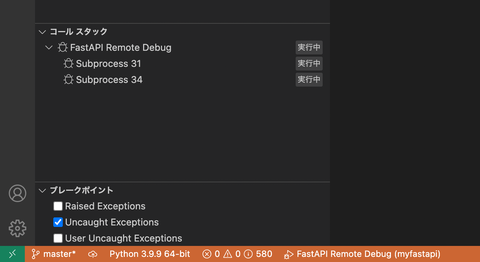The width and height of the screenshot is (480, 262).
Task: Collapse the ブレークポイント section
Action: 42,190
